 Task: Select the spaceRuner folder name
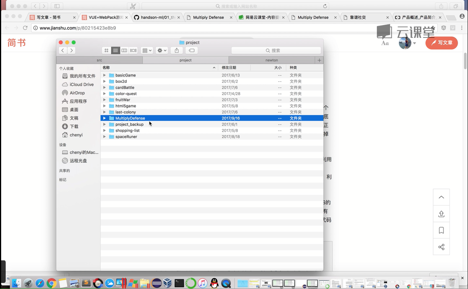point(126,137)
